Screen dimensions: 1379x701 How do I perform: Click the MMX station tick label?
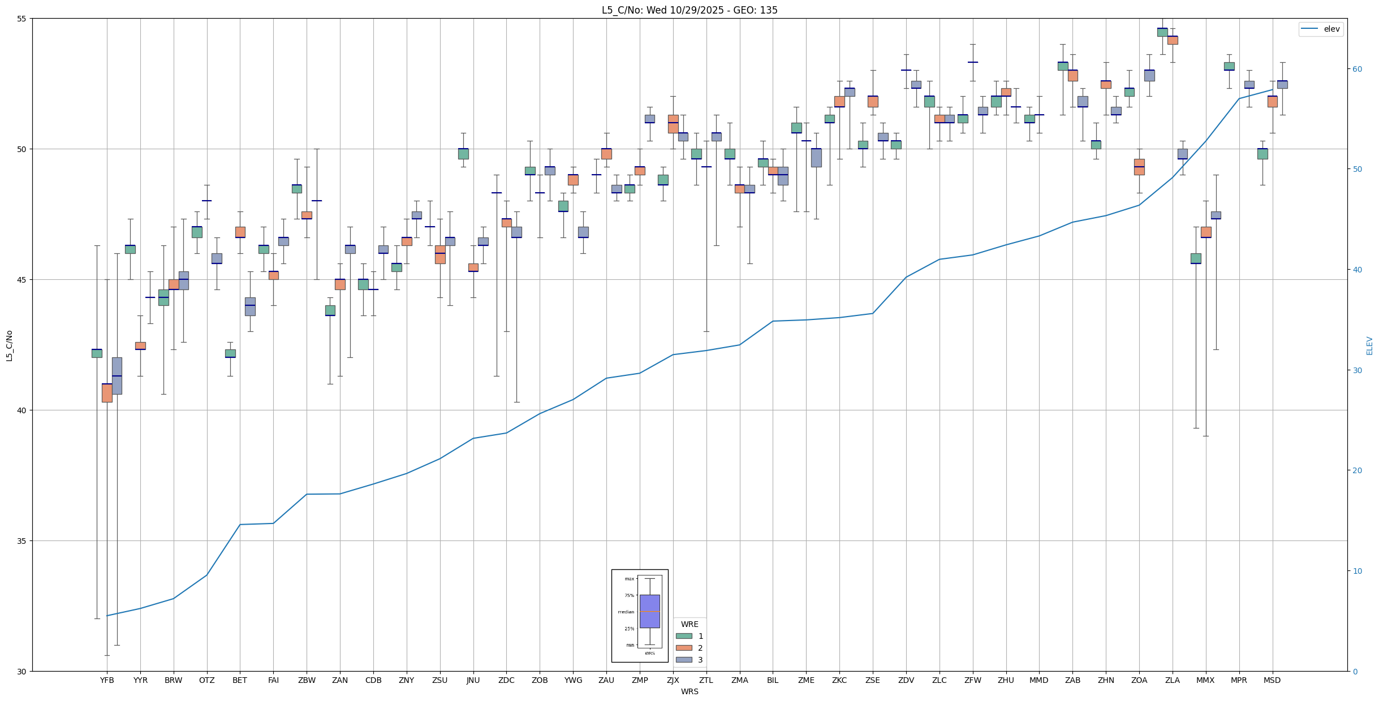[x=1205, y=680]
